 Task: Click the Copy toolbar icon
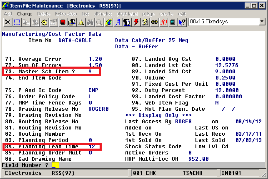26,22
